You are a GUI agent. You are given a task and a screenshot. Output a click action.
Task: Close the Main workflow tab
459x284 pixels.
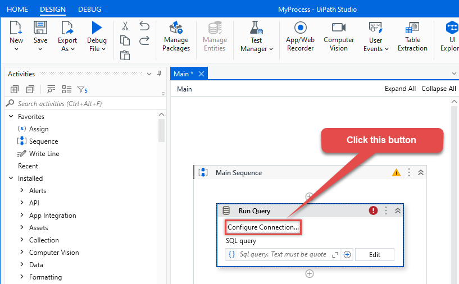[x=201, y=74]
